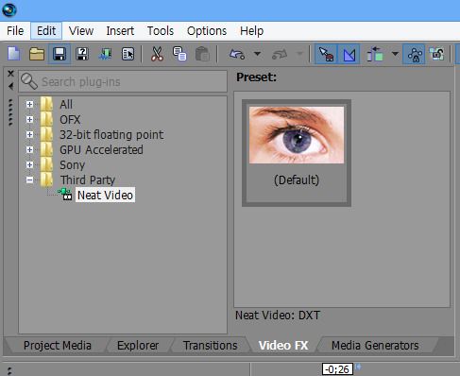
Task: Open Project Properties icon in toolbar
Action: (128, 54)
